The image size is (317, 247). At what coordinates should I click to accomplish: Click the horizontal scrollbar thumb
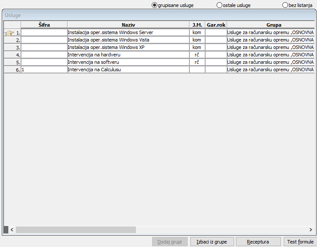76,230
